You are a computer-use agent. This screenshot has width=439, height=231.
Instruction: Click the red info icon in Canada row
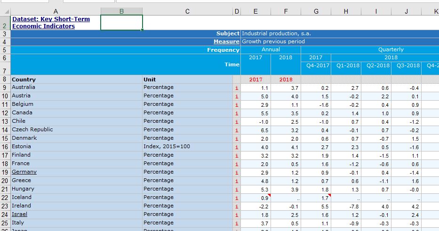click(237, 113)
